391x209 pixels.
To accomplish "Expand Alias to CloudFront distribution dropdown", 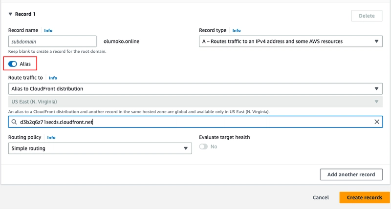I will pos(195,89).
